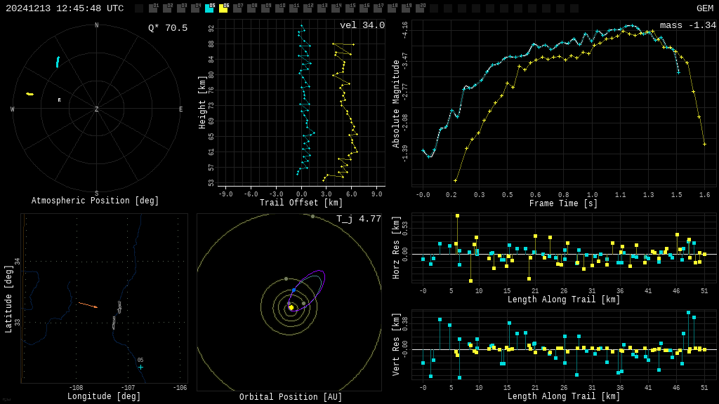Click the UTC timestamp in the header
The height and width of the screenshot is (404, 719).
point(65,8)
